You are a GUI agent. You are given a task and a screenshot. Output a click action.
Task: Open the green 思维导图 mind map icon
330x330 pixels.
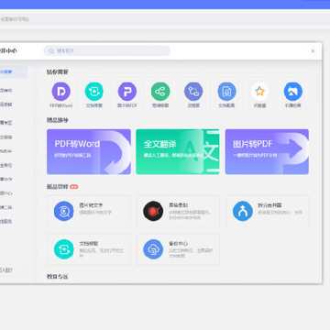pos(160,92)
